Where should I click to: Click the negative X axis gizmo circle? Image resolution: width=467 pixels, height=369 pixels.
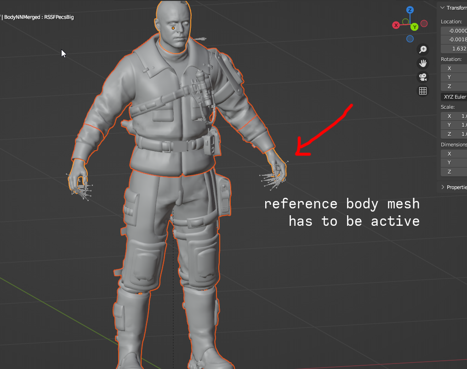click(424, 23)
